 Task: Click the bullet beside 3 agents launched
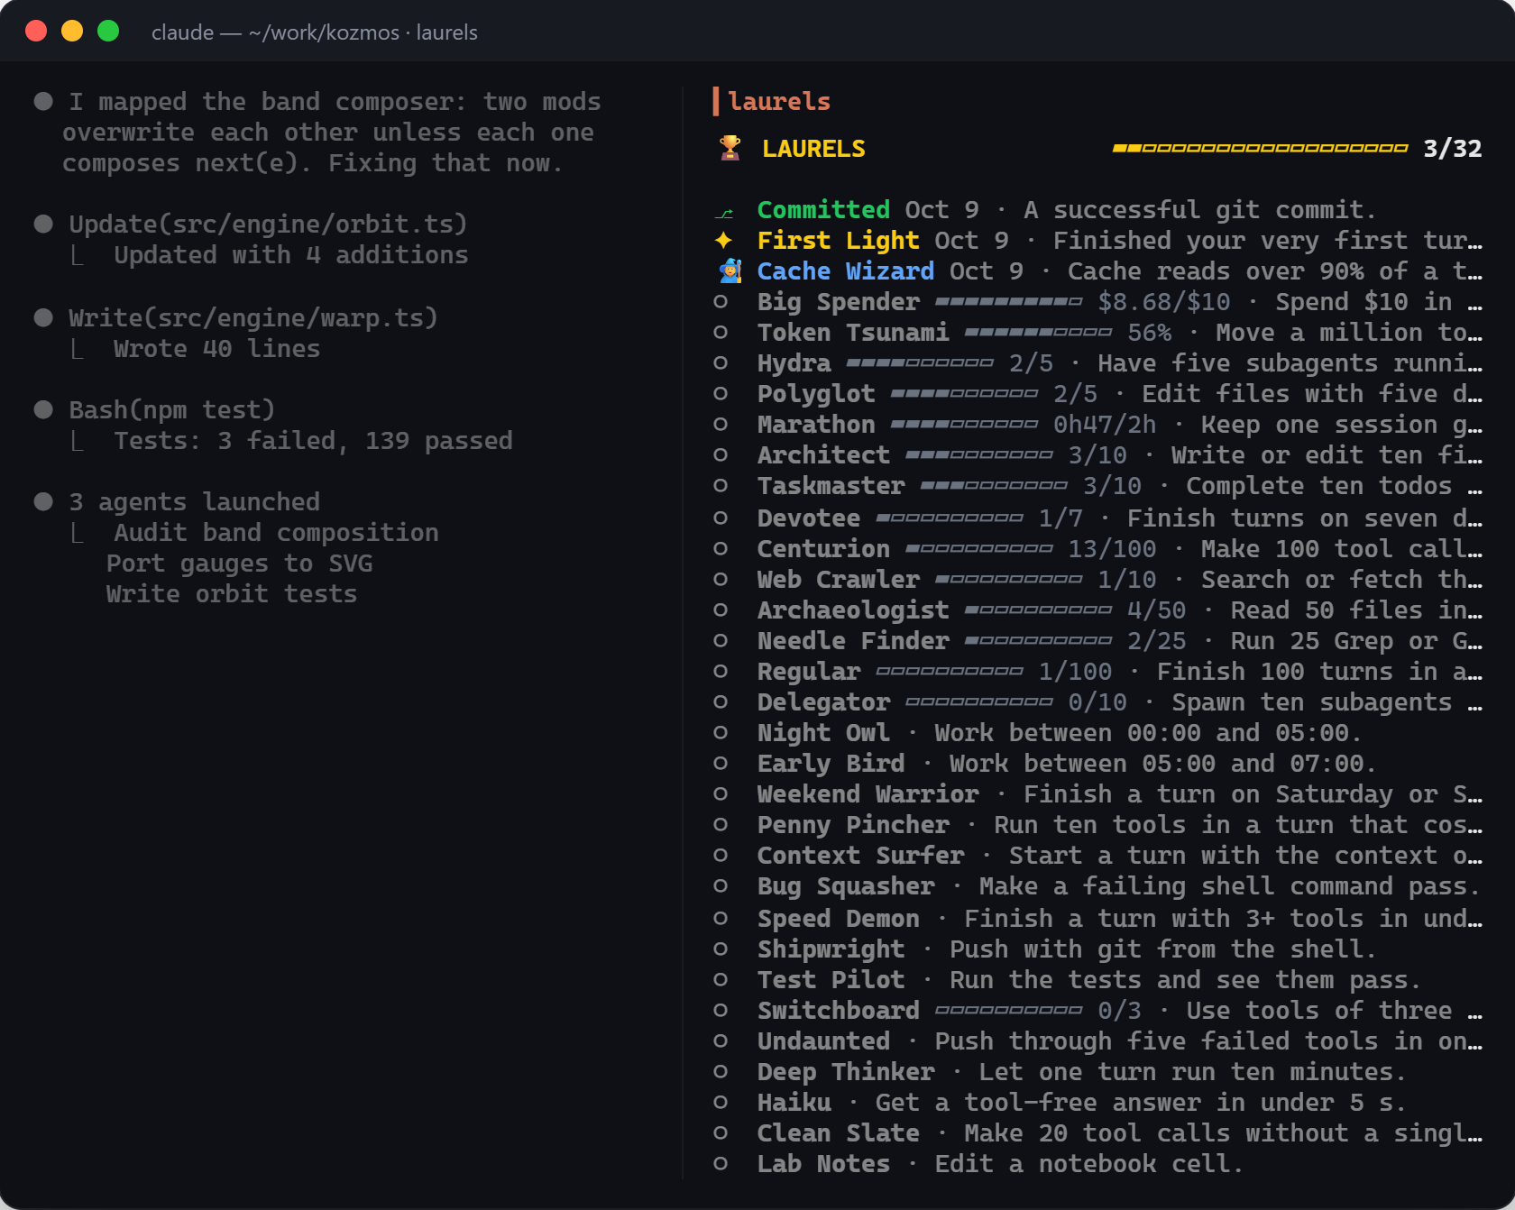coord(43,501)
